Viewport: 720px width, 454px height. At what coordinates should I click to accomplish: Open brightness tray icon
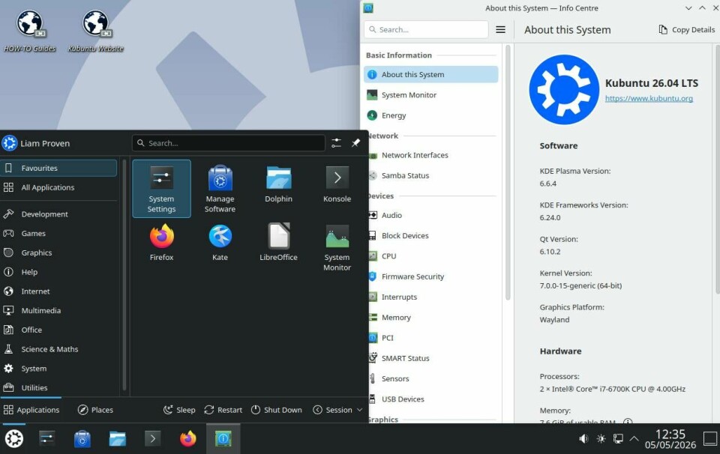coord(601,439)
